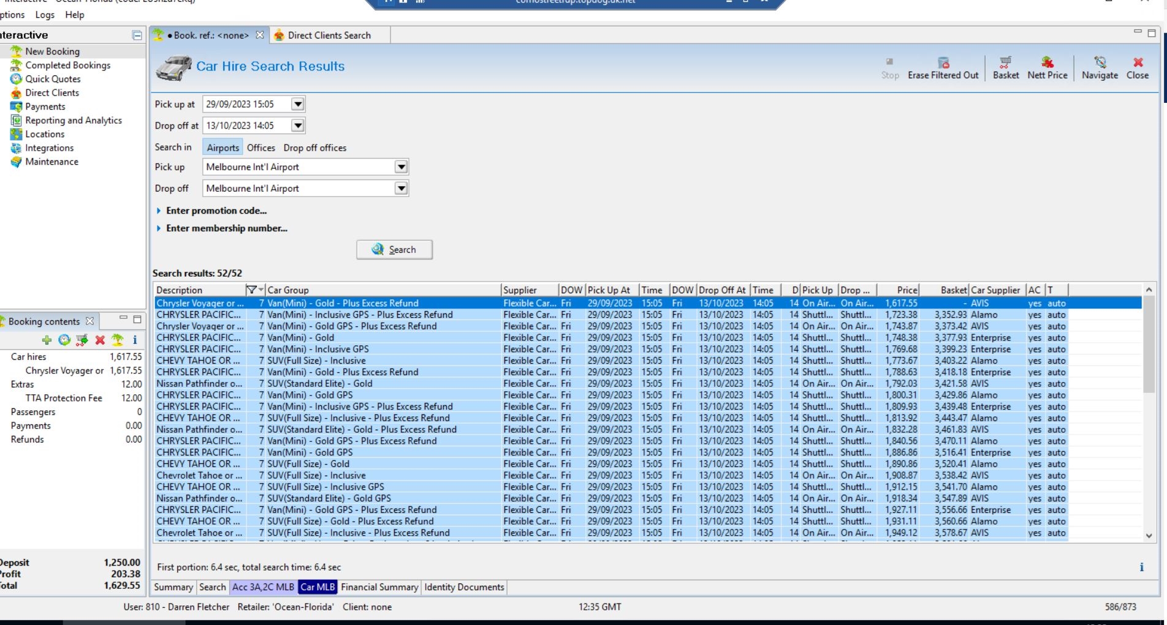
Task: Close the Booking contents panel tab
Action: click(90, 321)
